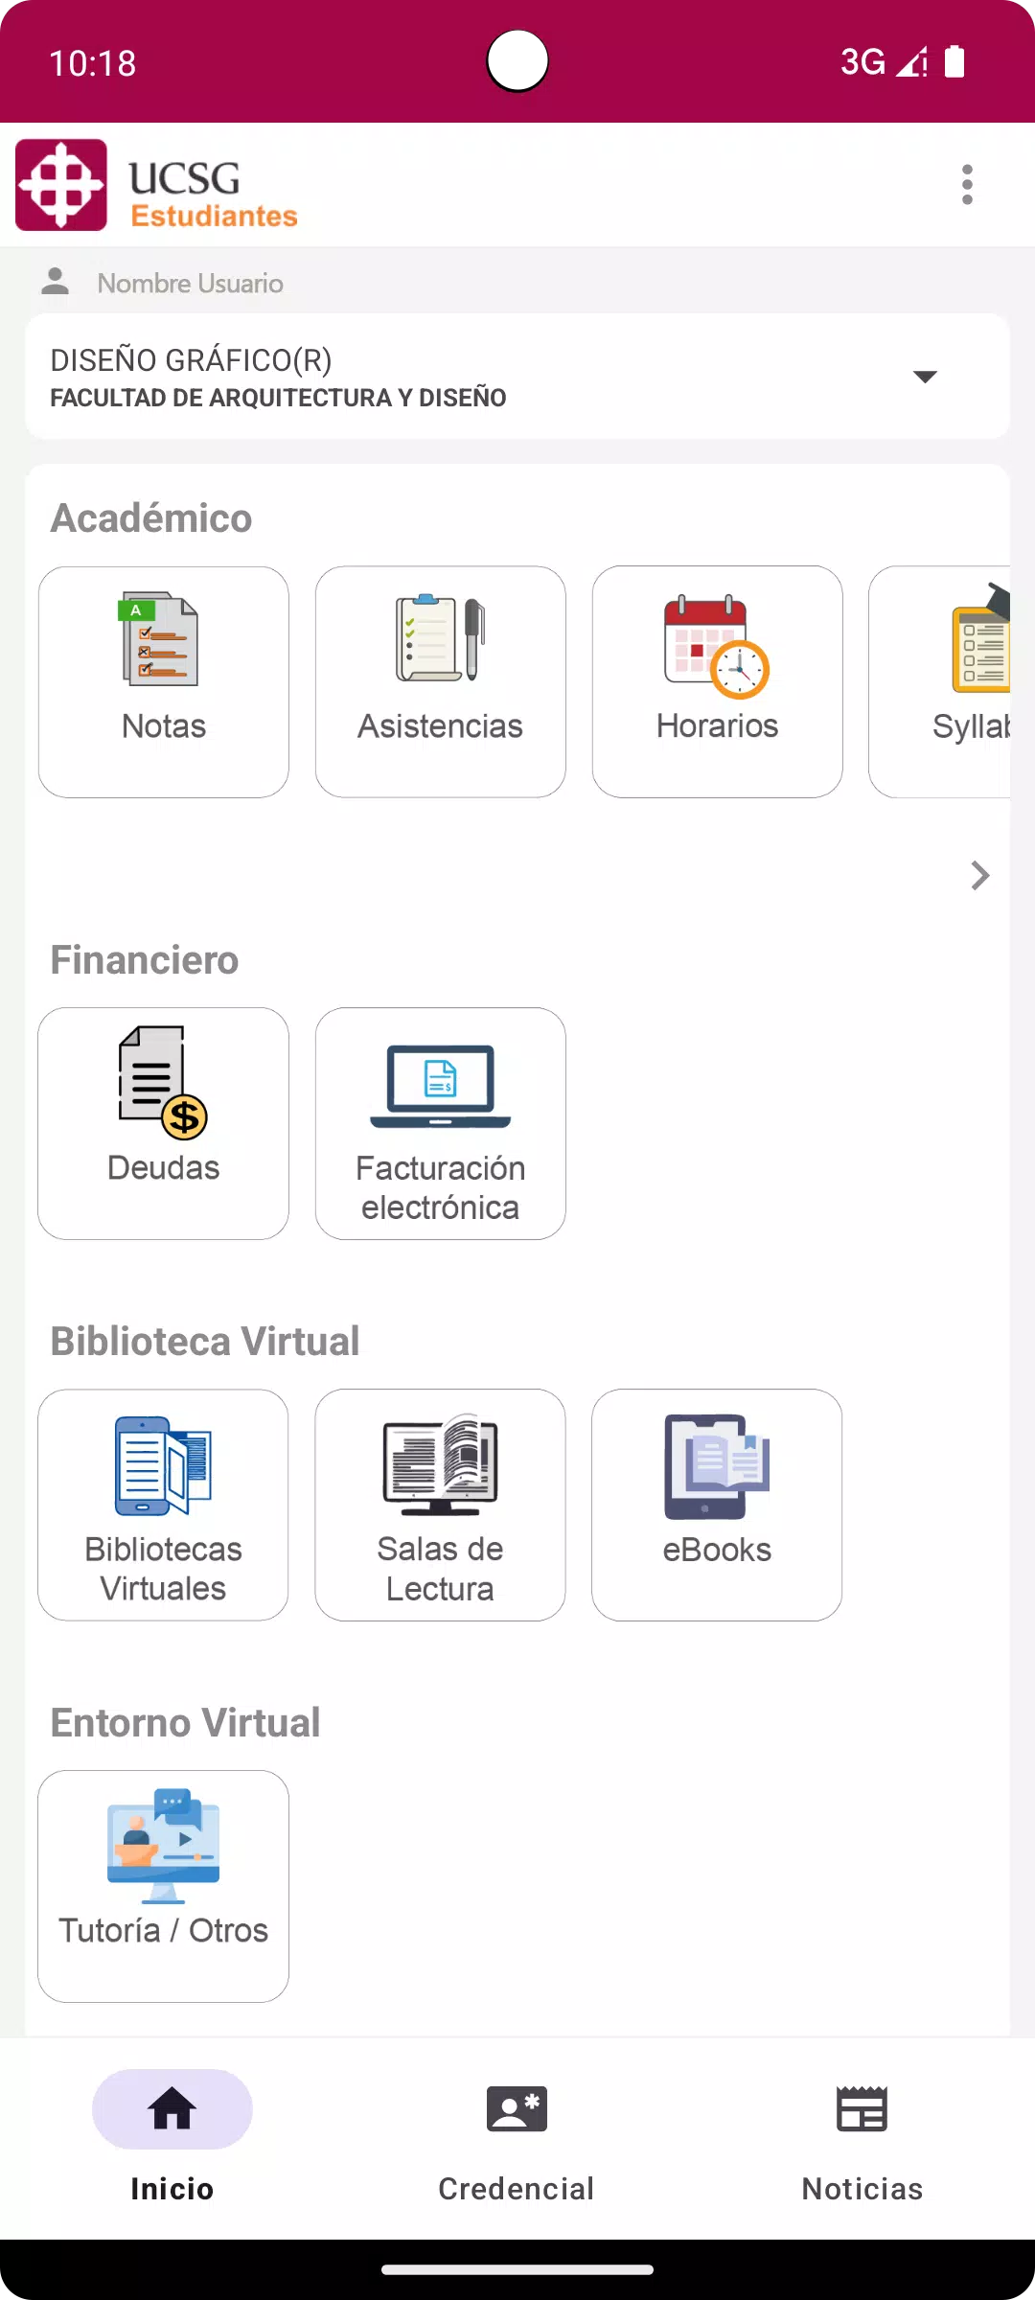Click the dropdown arrow beside faculty name

(925, 377)
